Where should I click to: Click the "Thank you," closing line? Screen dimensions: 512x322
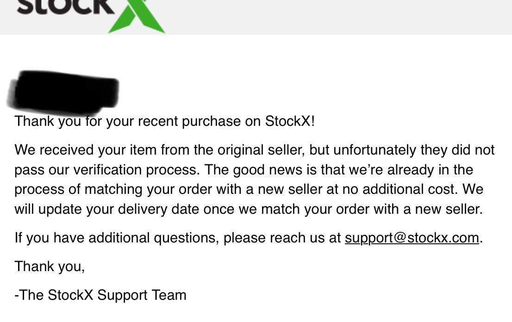click(50, 266)
